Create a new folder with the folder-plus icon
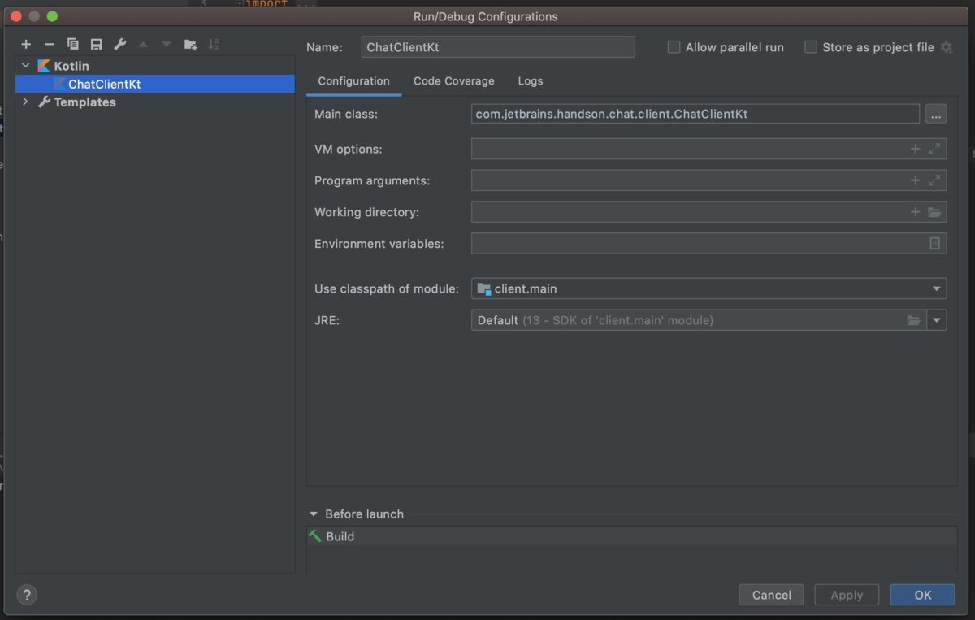This screenshot has width=975, height=620. (x=191, y=44)
